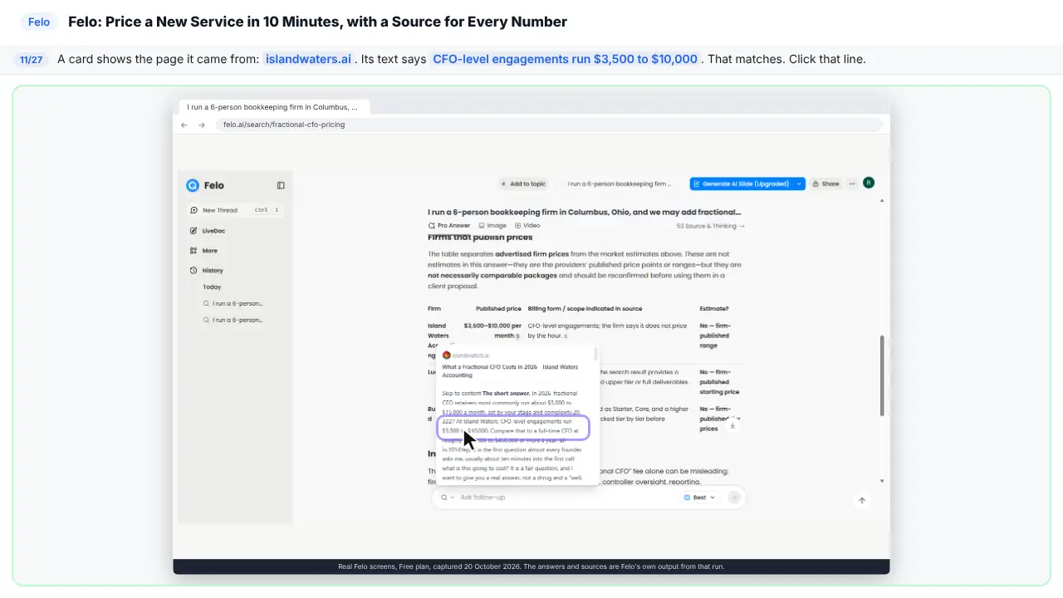1063x598 pixels.
Task: Open the 53 Source & Thinking link
Action: (711, 226)
